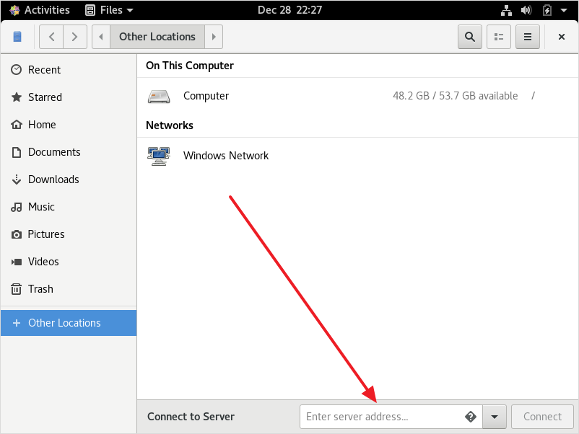Toggle the list view icon
The image size is (579, 434).
[x=498, y=37]
